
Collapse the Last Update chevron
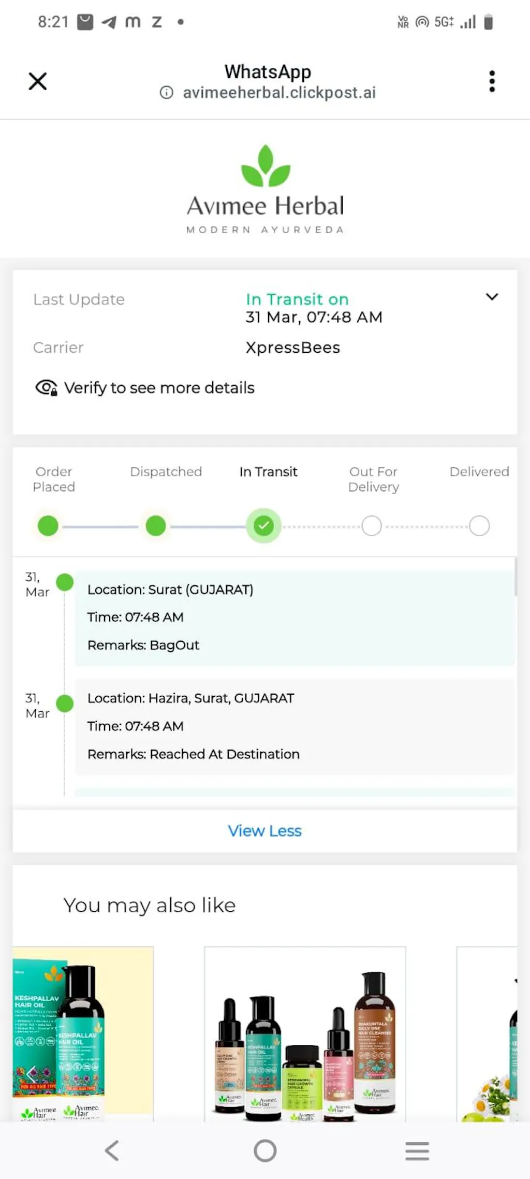(x=492, y=297)
